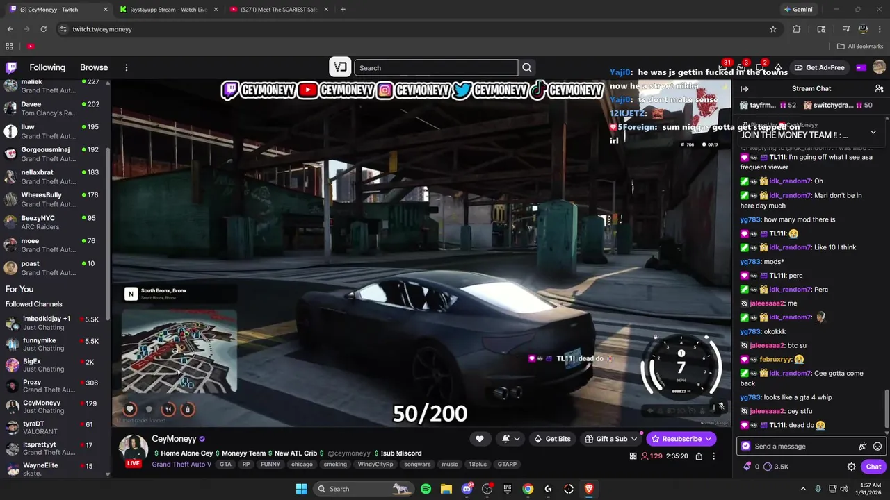Viewport: 890px width, 500px height.
Task: Open the Resubscribe dropdown button
Action: [x=709, y=439]
